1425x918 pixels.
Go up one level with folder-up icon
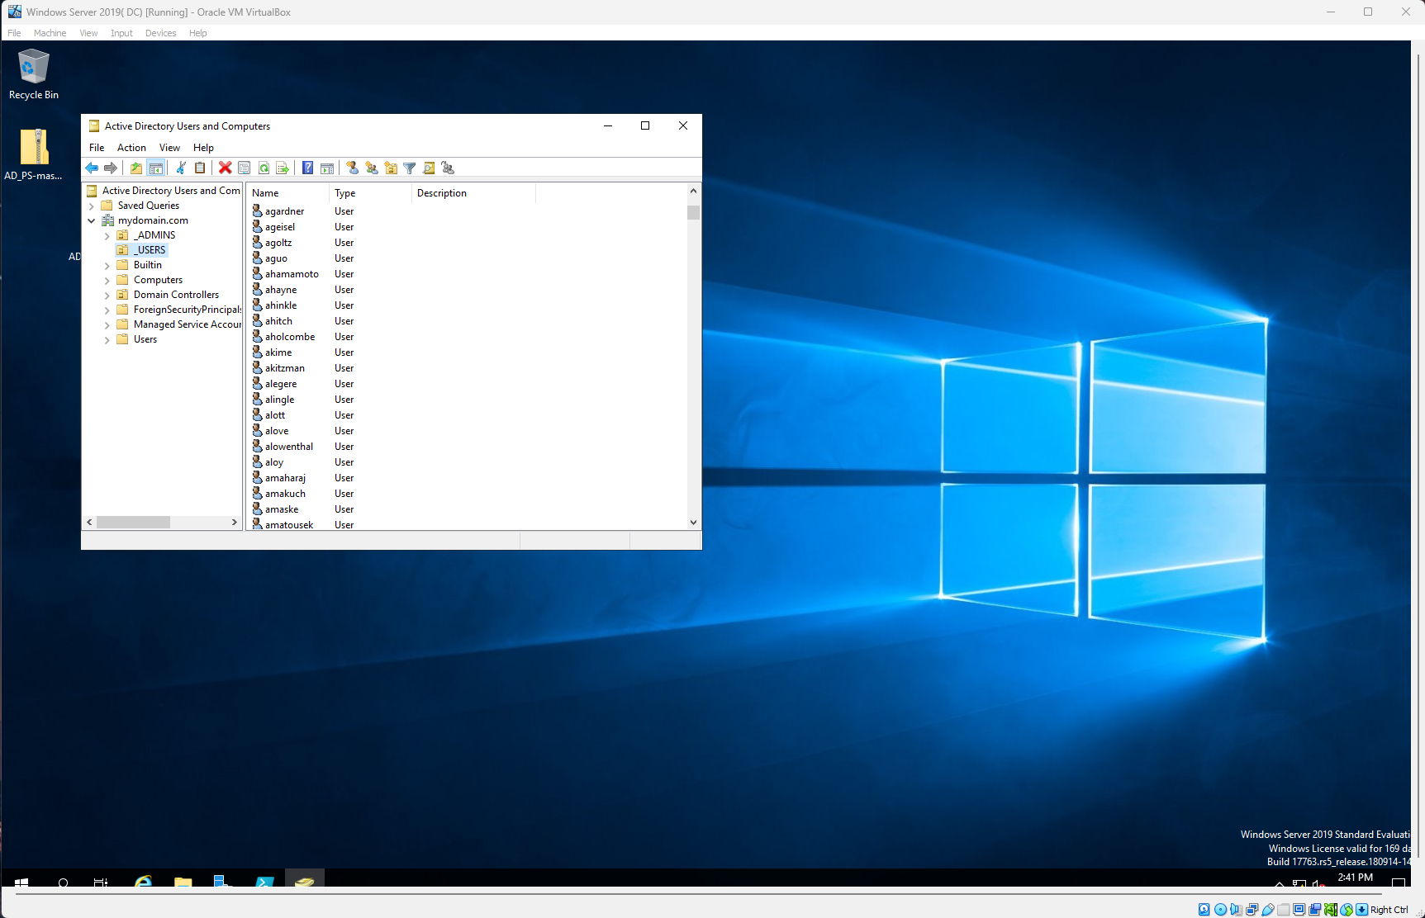[x=136, y=168]
